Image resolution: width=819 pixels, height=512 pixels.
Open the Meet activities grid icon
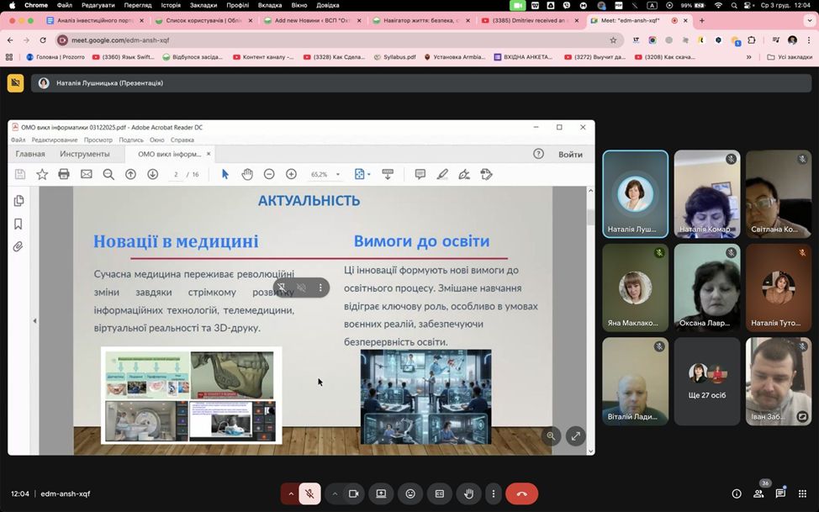802,494
